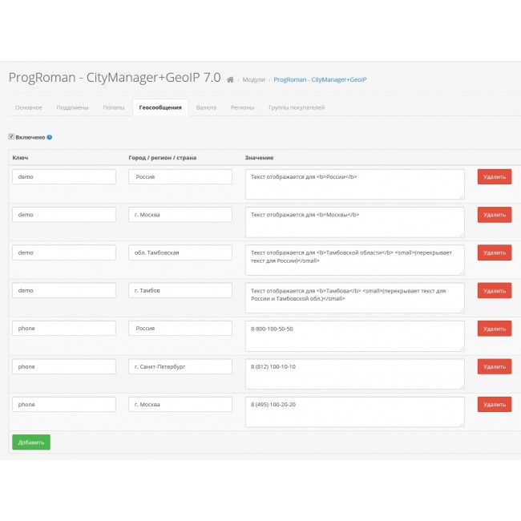Open ProgRoman - CityManager+GeoIP breadcrumb link
This screenshot has height=521, width=521.
(320, 79)
